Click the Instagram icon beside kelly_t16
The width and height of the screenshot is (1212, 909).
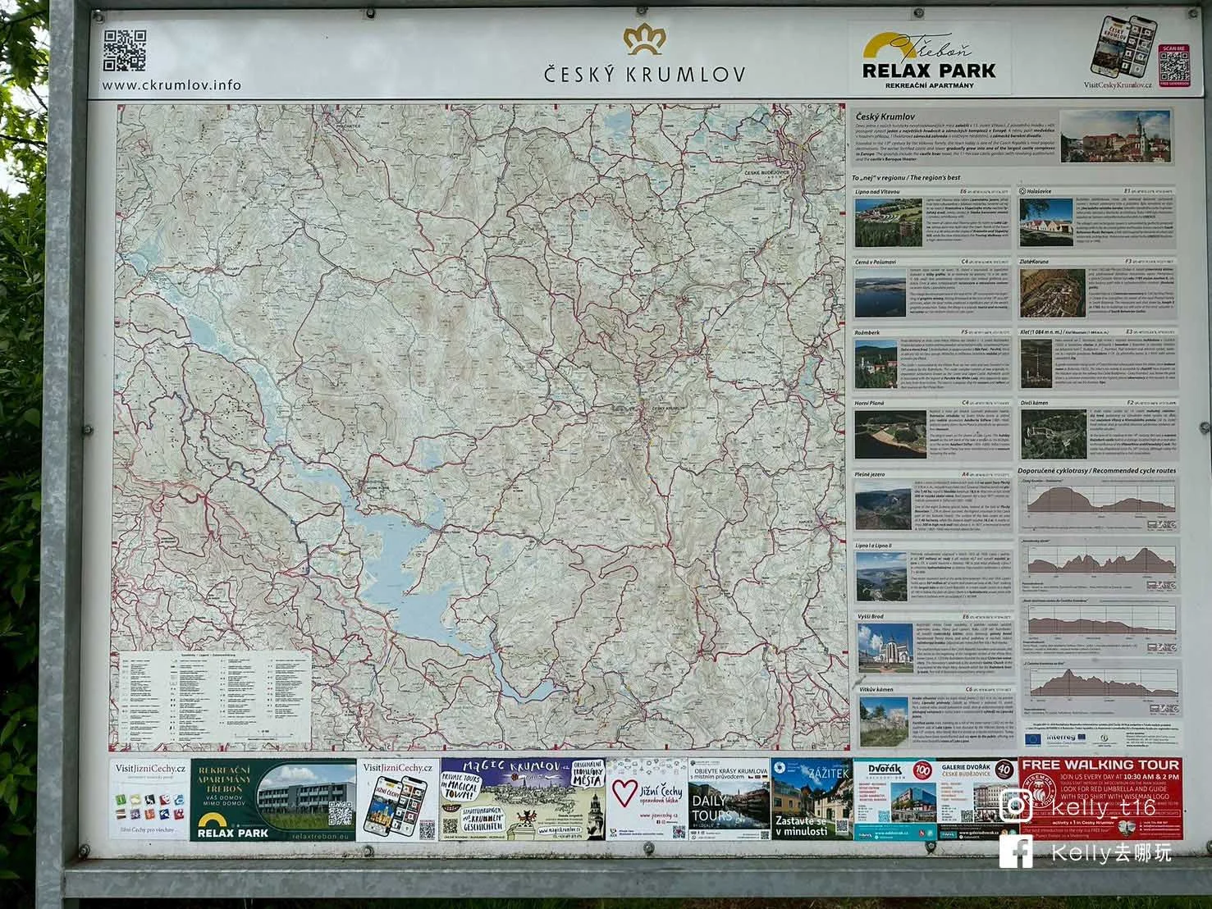coord(1015,807)
